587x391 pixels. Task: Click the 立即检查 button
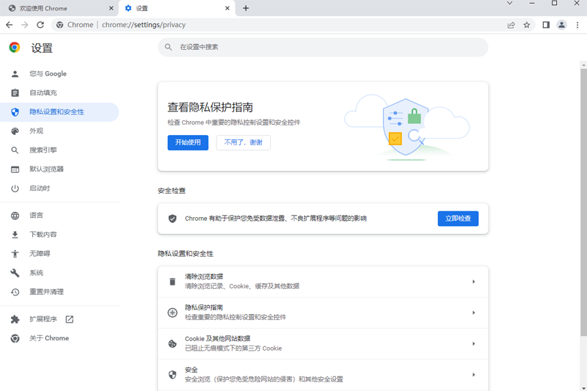click(458, 219)
